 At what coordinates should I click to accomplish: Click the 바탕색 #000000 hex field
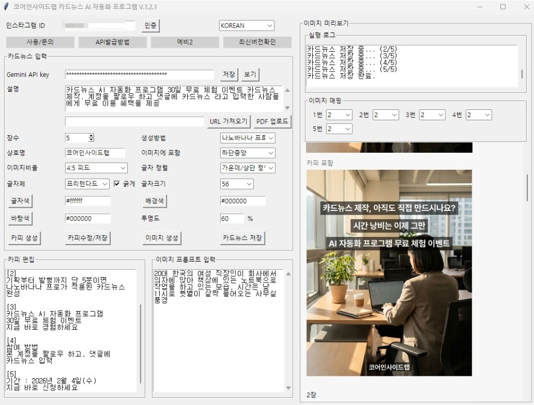88,218
